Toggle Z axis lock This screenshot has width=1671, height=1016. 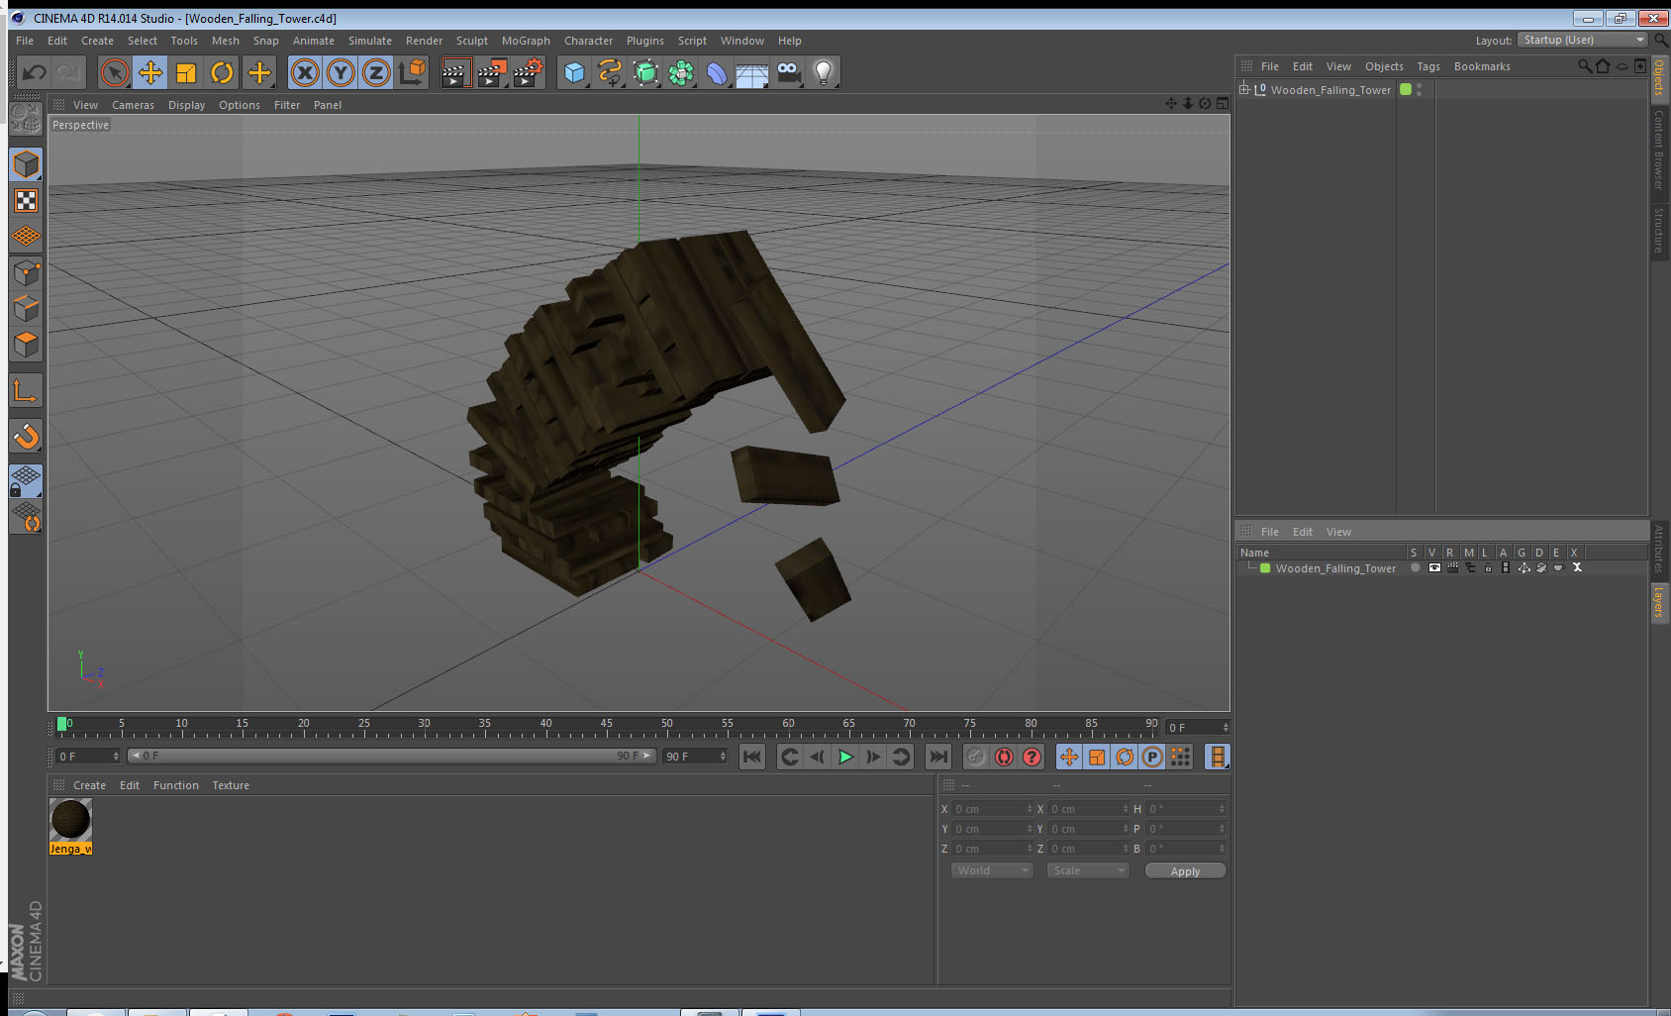[376, 72]
